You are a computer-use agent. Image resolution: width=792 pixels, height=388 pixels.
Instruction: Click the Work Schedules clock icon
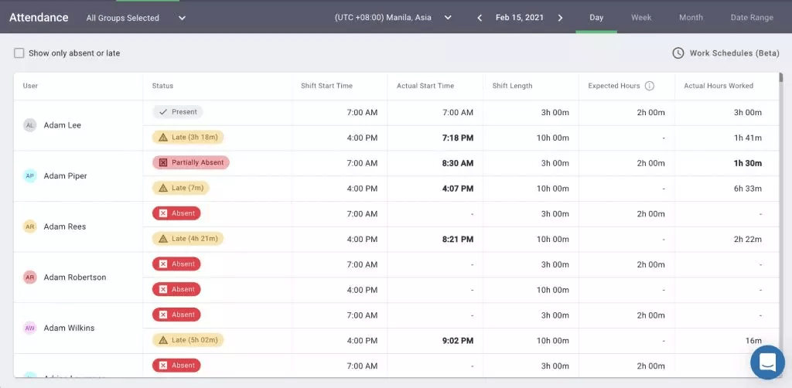[x=678, y=53]
